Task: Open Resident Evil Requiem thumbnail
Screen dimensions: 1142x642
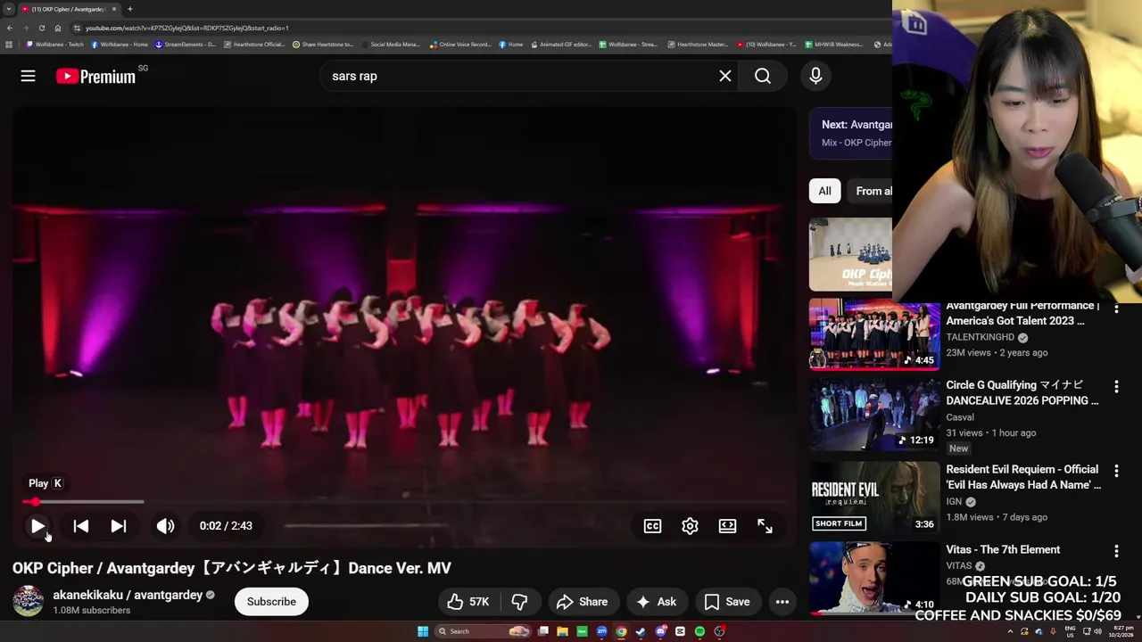Action: [x=874, y=497]
